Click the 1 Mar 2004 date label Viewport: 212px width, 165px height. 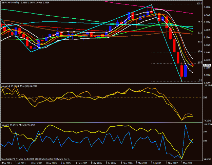(x=5, y=163)
